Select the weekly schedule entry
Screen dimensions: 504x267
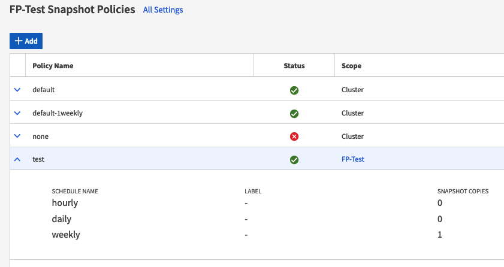66,235
